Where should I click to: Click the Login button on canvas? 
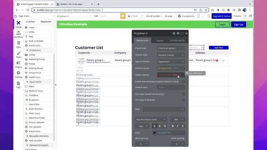(x=222, y=25)
